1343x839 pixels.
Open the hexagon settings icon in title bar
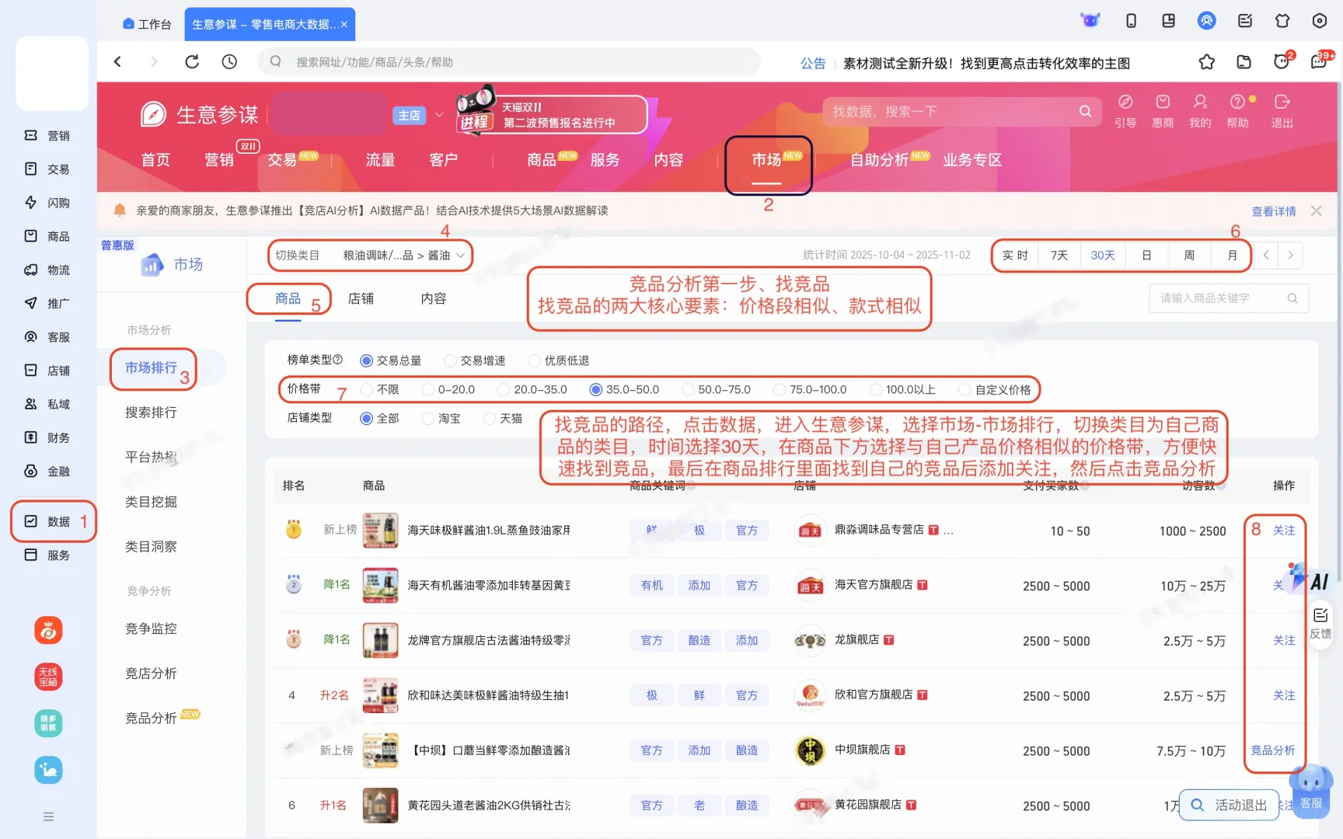[1320, 21]
